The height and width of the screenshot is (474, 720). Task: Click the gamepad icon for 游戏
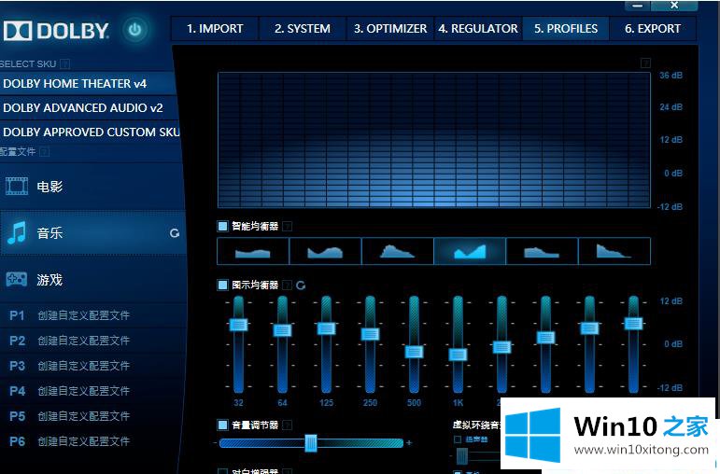[16, 279]
